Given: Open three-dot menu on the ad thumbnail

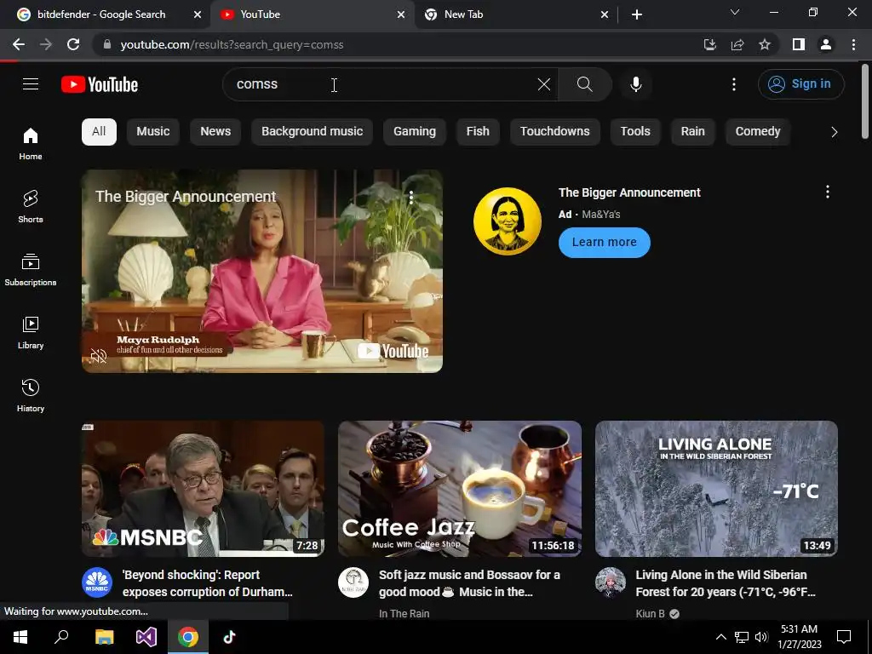Looking at the screenshot, I should click(x=411, y=197).
